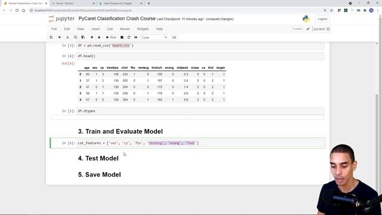
Task: Open the browser profile avatar
Action: [371, 10]
